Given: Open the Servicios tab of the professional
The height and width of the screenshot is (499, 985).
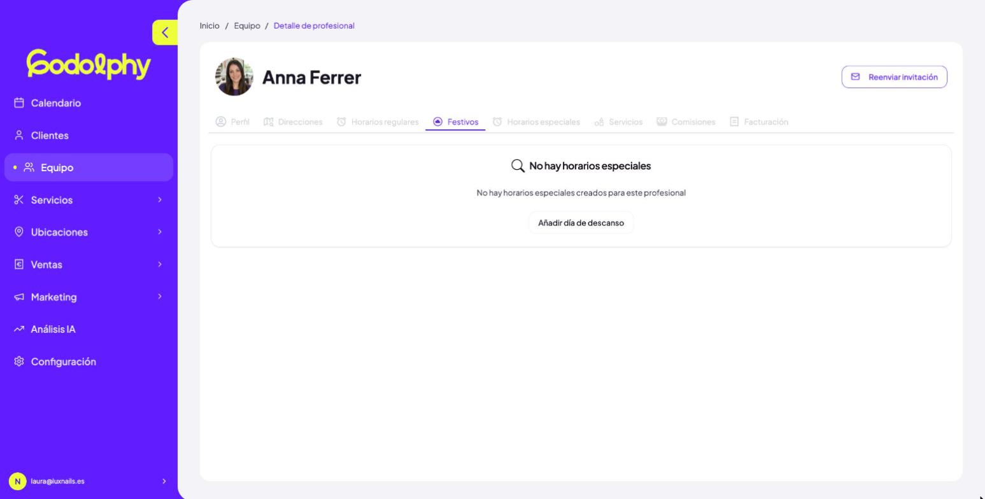Looking at the screenshot, I should (618, 122).
